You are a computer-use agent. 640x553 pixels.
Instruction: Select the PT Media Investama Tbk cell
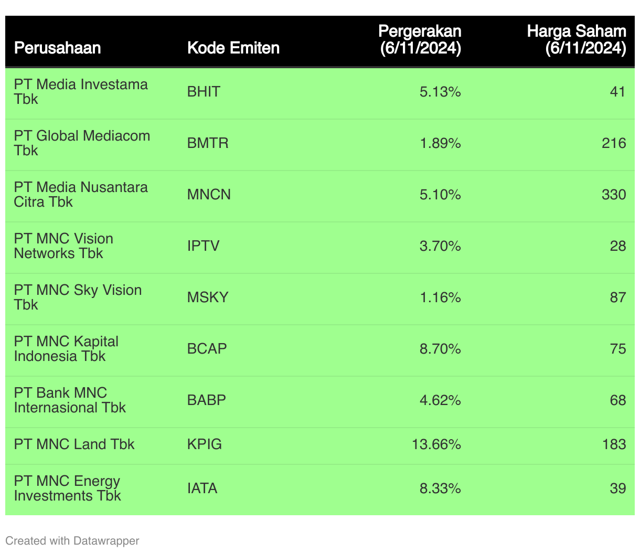point(81,92)
